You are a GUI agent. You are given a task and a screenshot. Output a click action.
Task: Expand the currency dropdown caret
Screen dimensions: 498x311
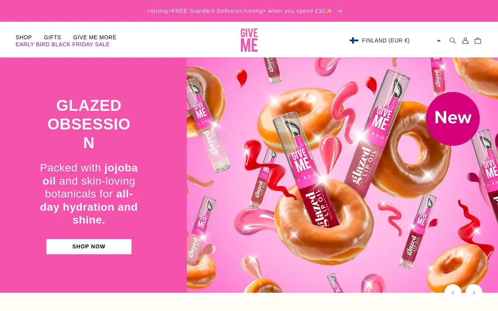439,41
